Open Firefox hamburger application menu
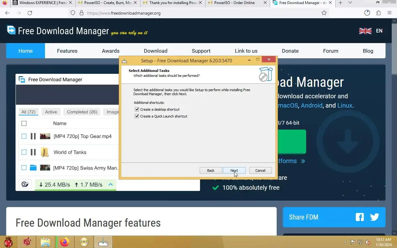The image size is (397, 248). click(x=390, y=13)
